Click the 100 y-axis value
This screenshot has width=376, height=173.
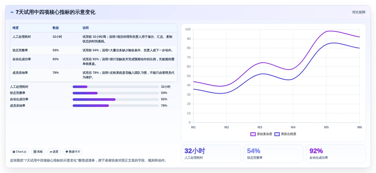point(188,29)
